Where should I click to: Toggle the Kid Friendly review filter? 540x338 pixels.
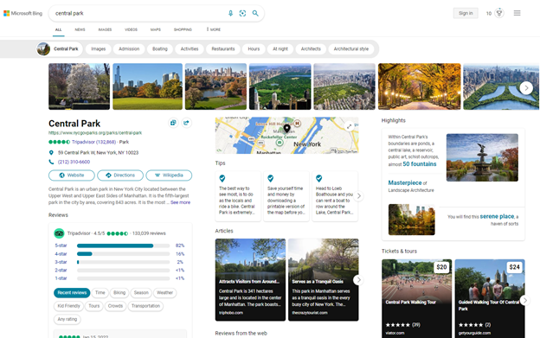click(68, 306)
